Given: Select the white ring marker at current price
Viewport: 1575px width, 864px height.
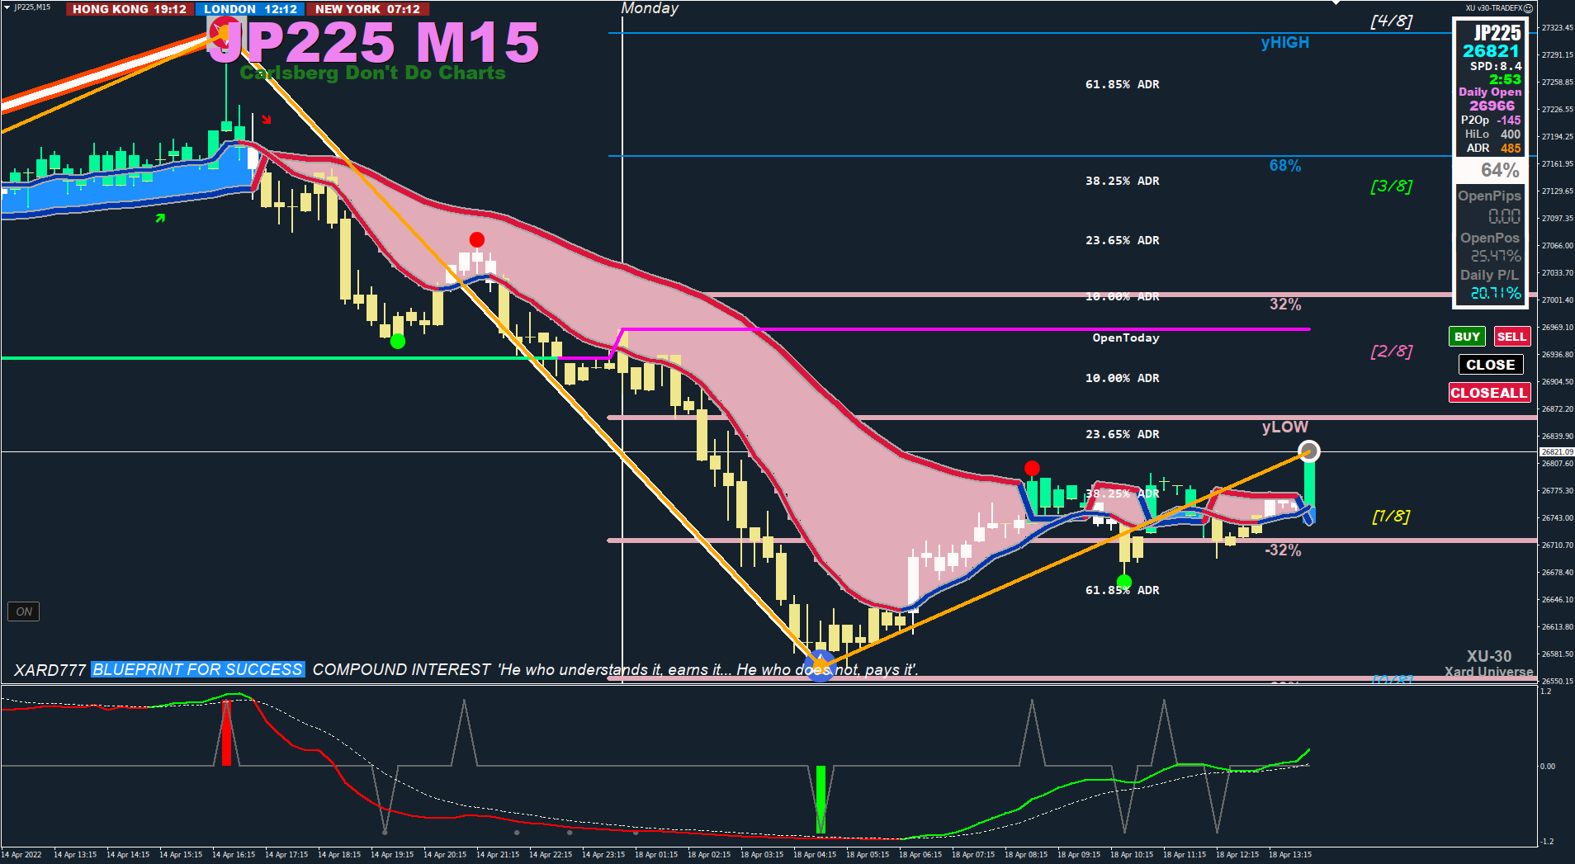Looking at the screenshot, I should pos(1309,451).
